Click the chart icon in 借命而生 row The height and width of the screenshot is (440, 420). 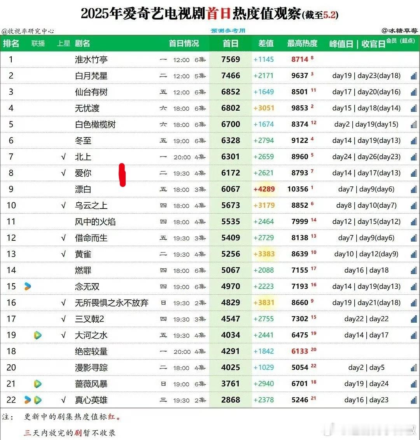(413, 238)
